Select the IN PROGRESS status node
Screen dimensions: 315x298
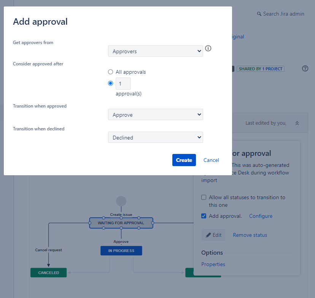pyautogui.click(x=121, y=250)
